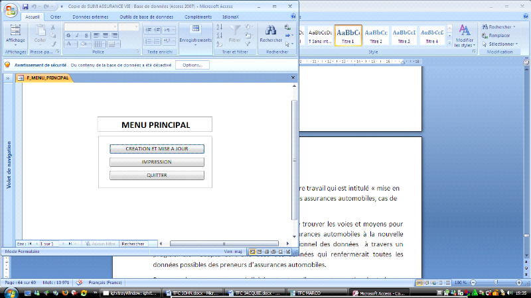Screen dimensions: 531x298
Task: Click the Word proofing errors icon
Action: tap(79, 283)
